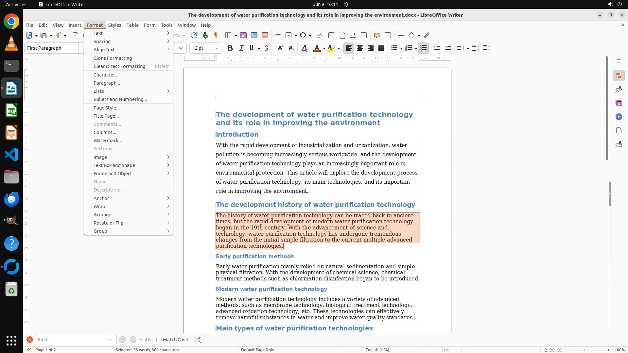Choose Paragraph... from the Format menu
The height and width of the screenshot is (353, 628).
[x=107, y=83]
